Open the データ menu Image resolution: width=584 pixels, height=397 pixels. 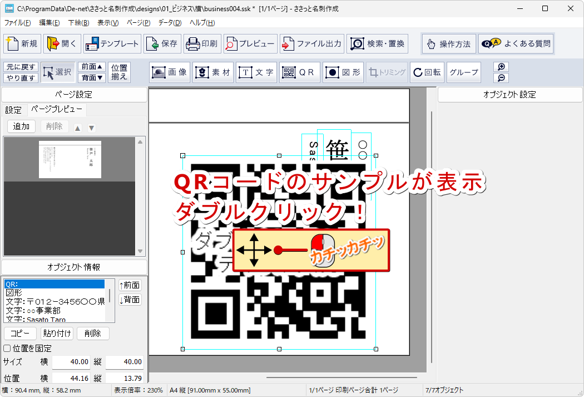pyautogui.click(x=170, y=23)
